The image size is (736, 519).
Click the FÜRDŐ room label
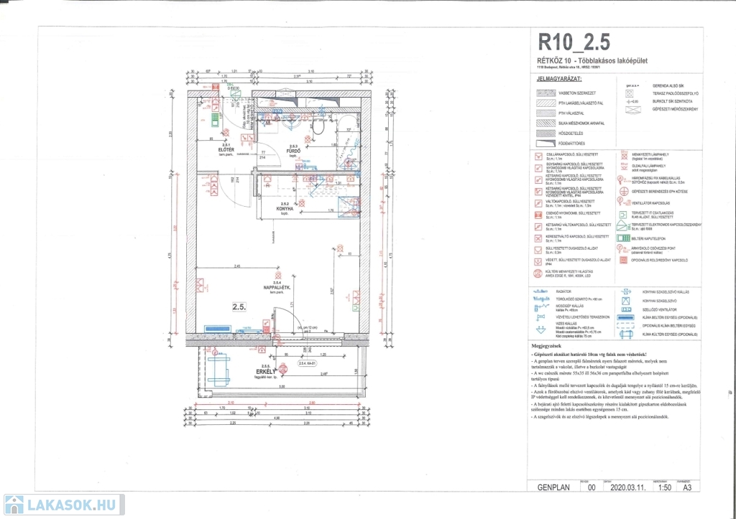[293, 151]
